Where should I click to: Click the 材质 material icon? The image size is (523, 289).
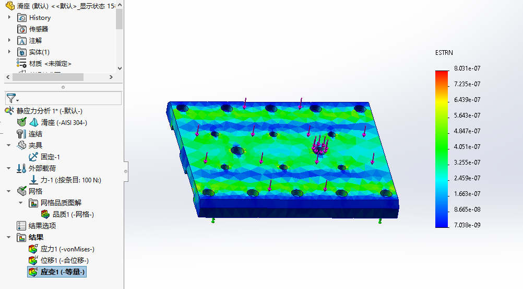[22, 63]
